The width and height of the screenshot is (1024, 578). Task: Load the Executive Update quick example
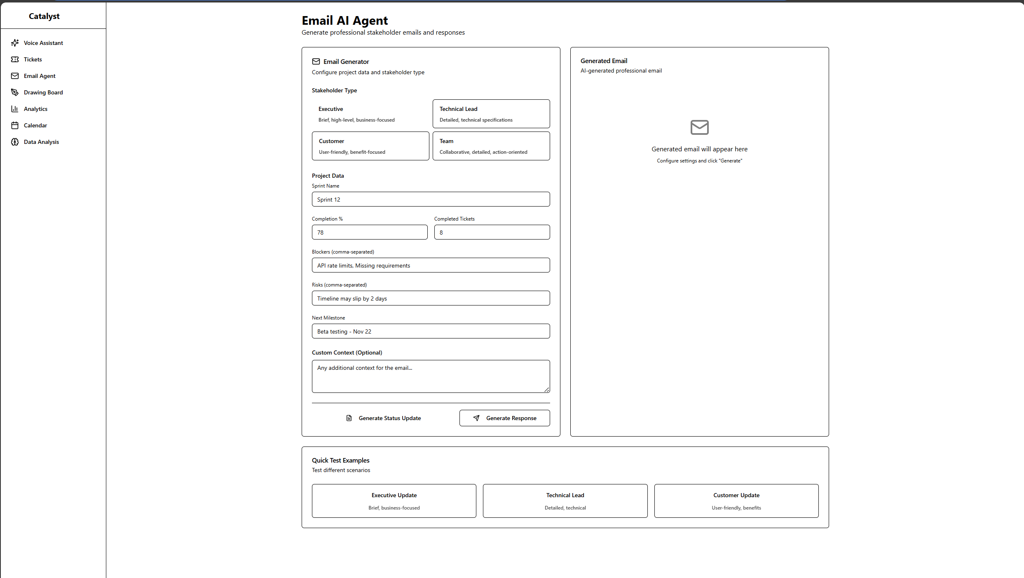click(394, 501)
